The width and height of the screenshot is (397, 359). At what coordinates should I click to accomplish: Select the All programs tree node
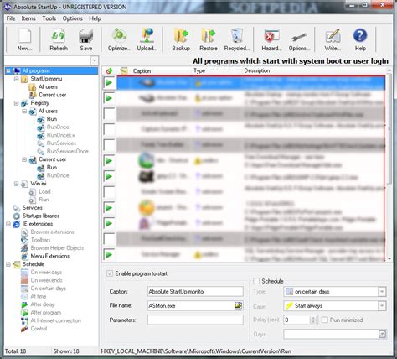click(36, 70)
